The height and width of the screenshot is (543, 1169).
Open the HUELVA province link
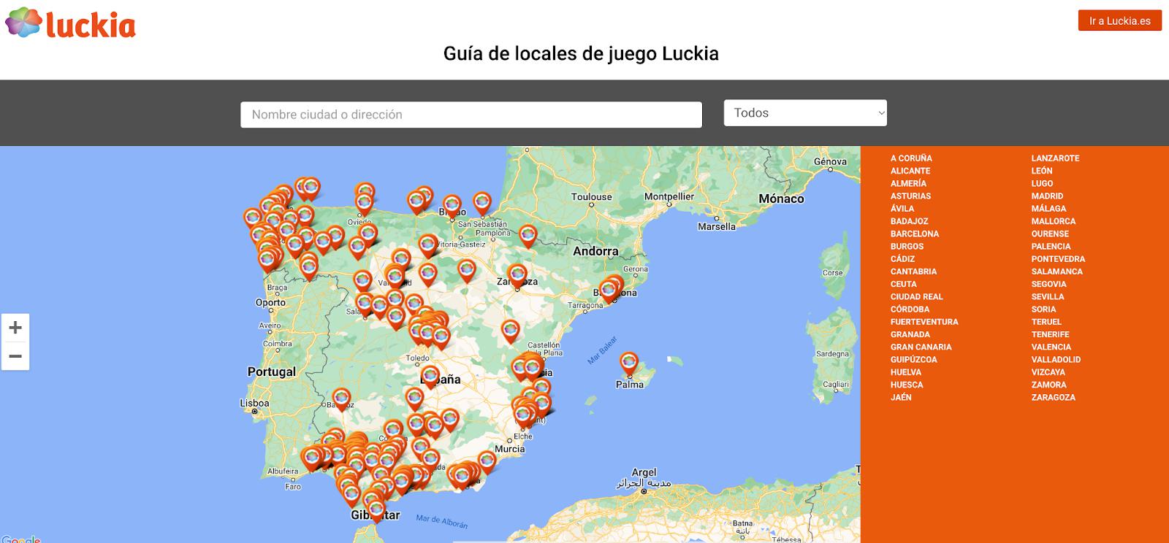tap(906, 372)
